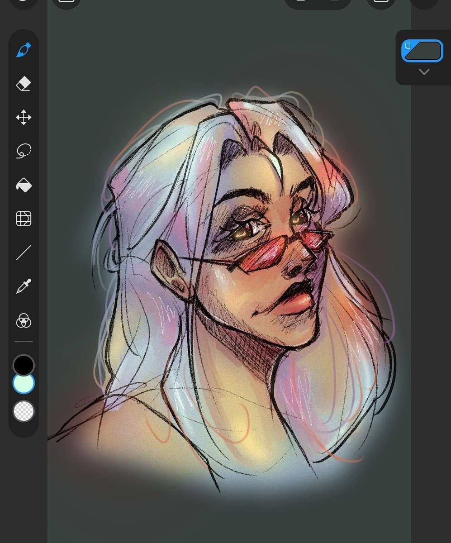Open the current brush preview flyout
This screenshot has width=451, height=543.
[x=422, y=51]
